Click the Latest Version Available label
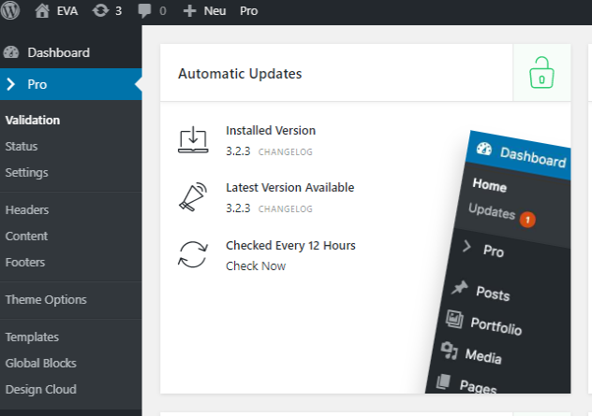 [290, 187]
